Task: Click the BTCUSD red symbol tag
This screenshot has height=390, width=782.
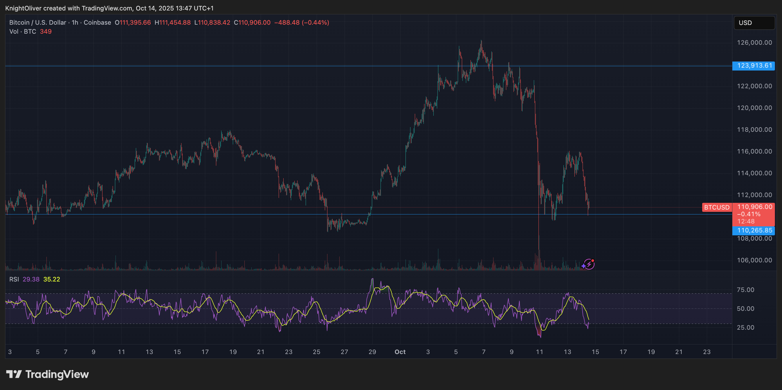Action: [716, 207]
